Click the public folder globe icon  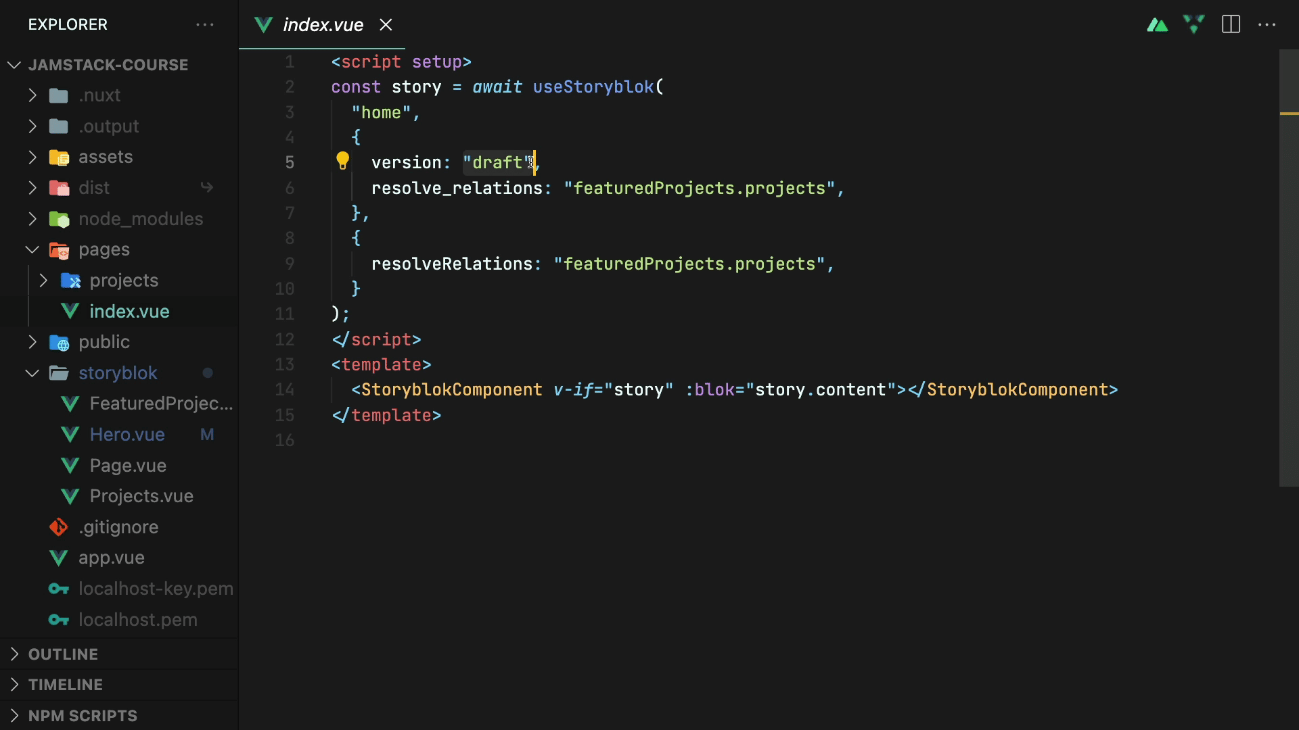coord(59,343)
